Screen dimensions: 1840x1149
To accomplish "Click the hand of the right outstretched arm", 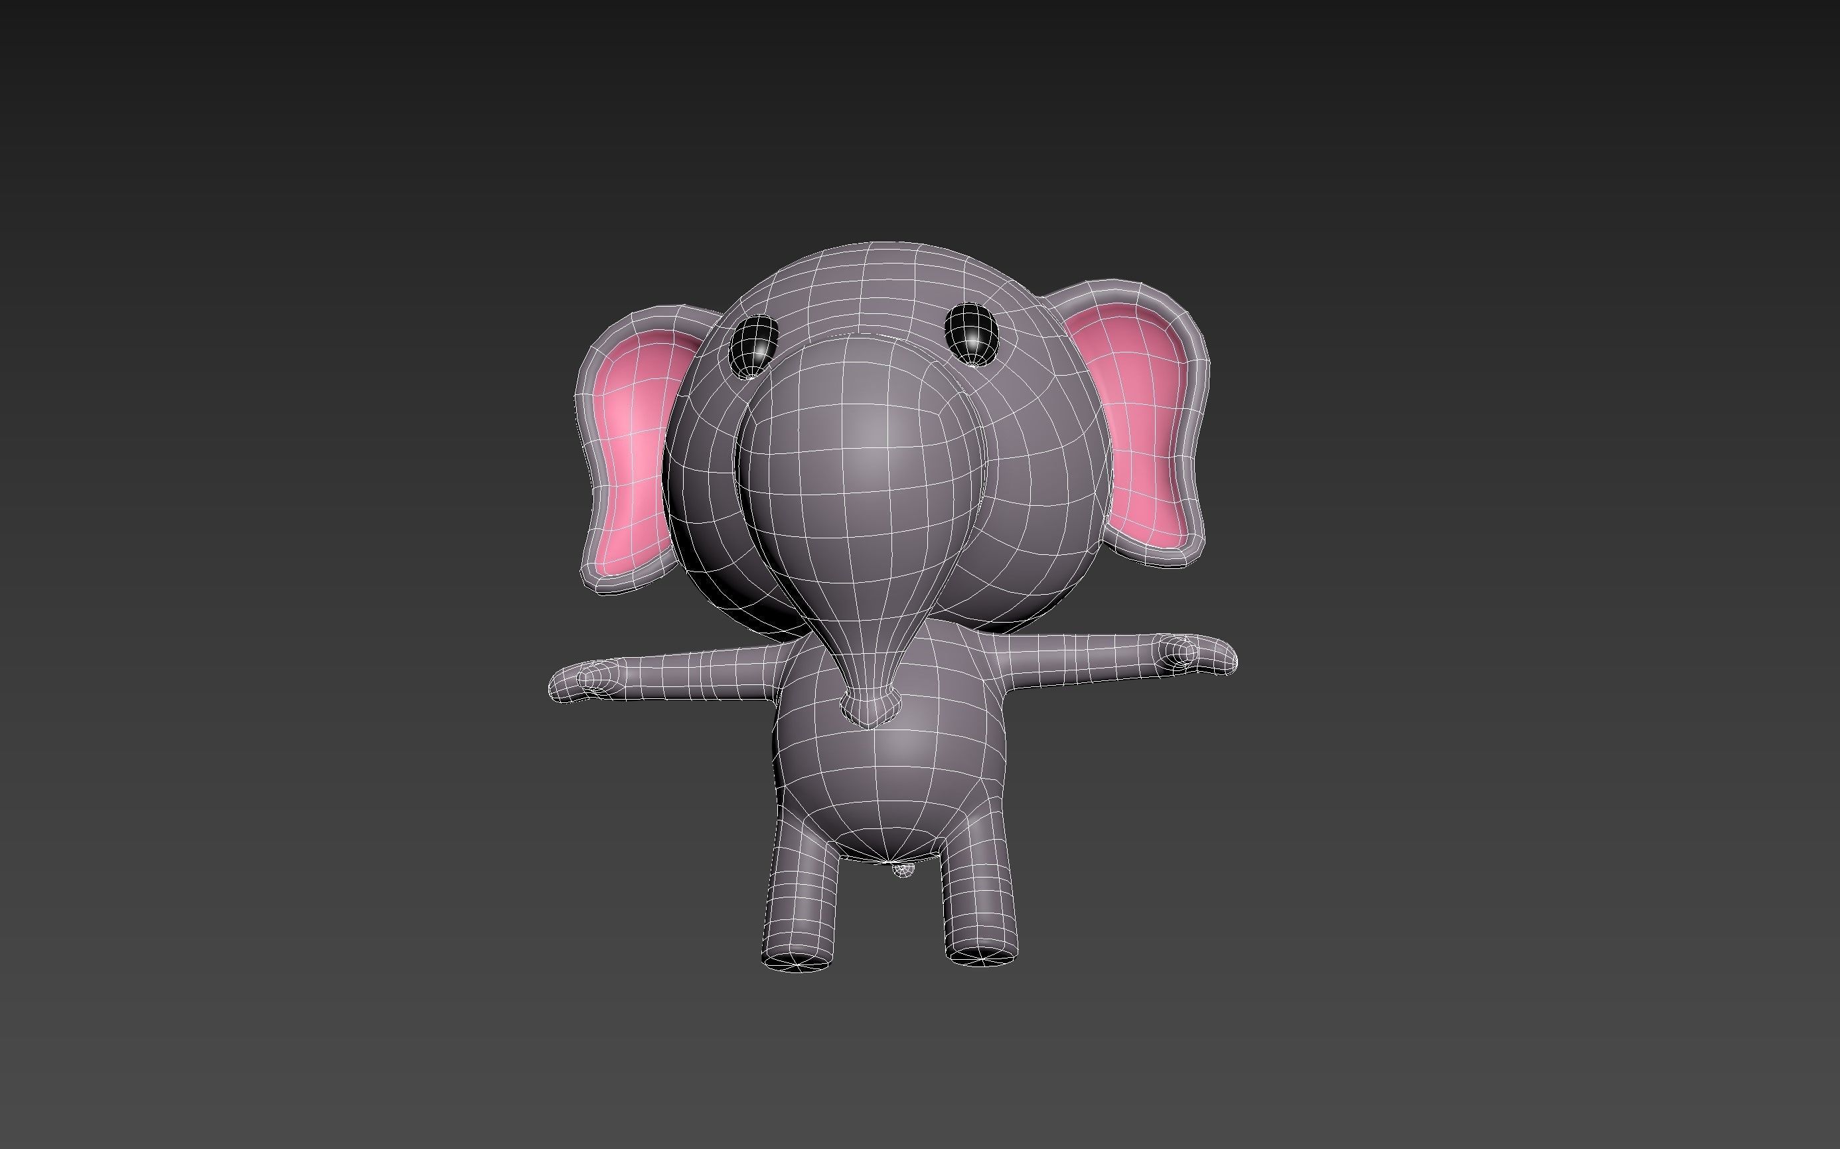I will [1197, 655].
